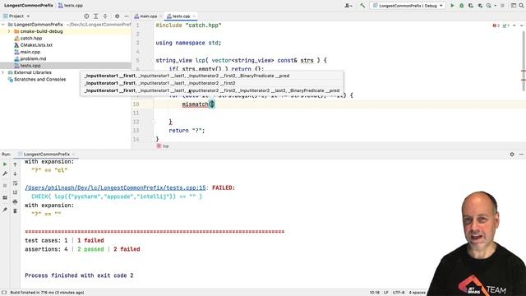The height and width of the screenshot is (296, 526).
Task: Click the LongestCommonPrefix breadcrumb in the navigation bar
Action: click(x=29, y=6)
